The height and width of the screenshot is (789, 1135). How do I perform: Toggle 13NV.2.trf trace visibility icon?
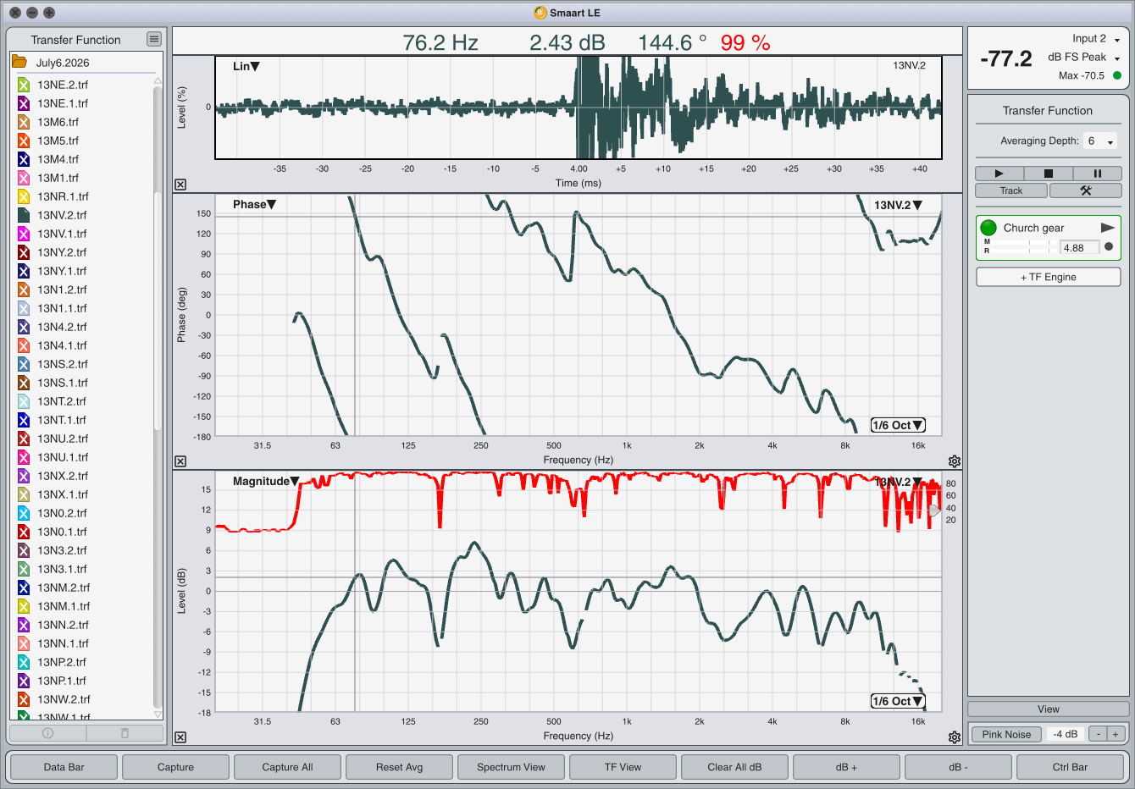[24, 215]
